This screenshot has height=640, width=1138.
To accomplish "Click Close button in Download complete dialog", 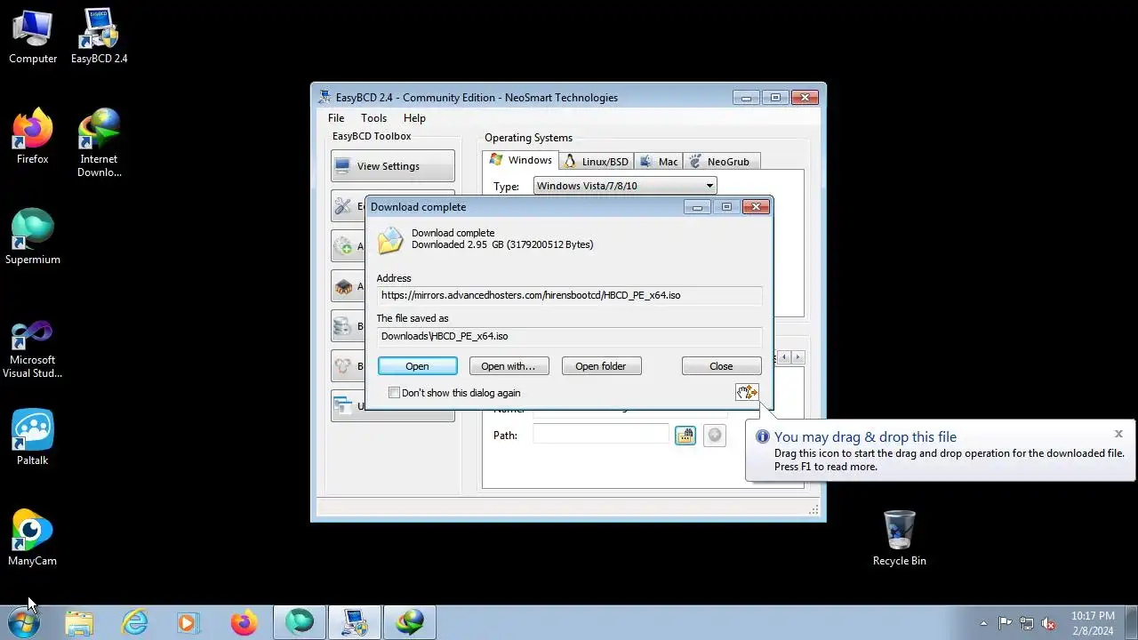I will pos(721,366).
